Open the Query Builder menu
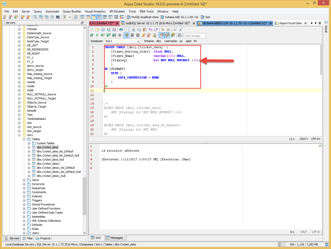Viewport: 331px width, 249px height. [72, 11]
